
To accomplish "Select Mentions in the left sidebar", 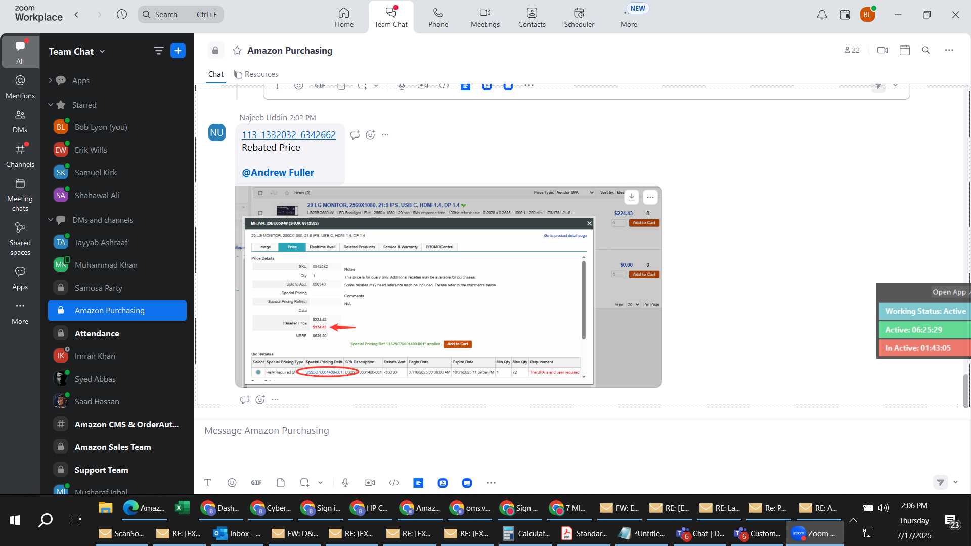I will coord(20,86).
